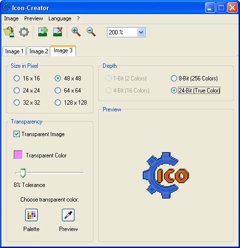
Task: Click the ICO gear preview image
Action: [x=166, y=175]
